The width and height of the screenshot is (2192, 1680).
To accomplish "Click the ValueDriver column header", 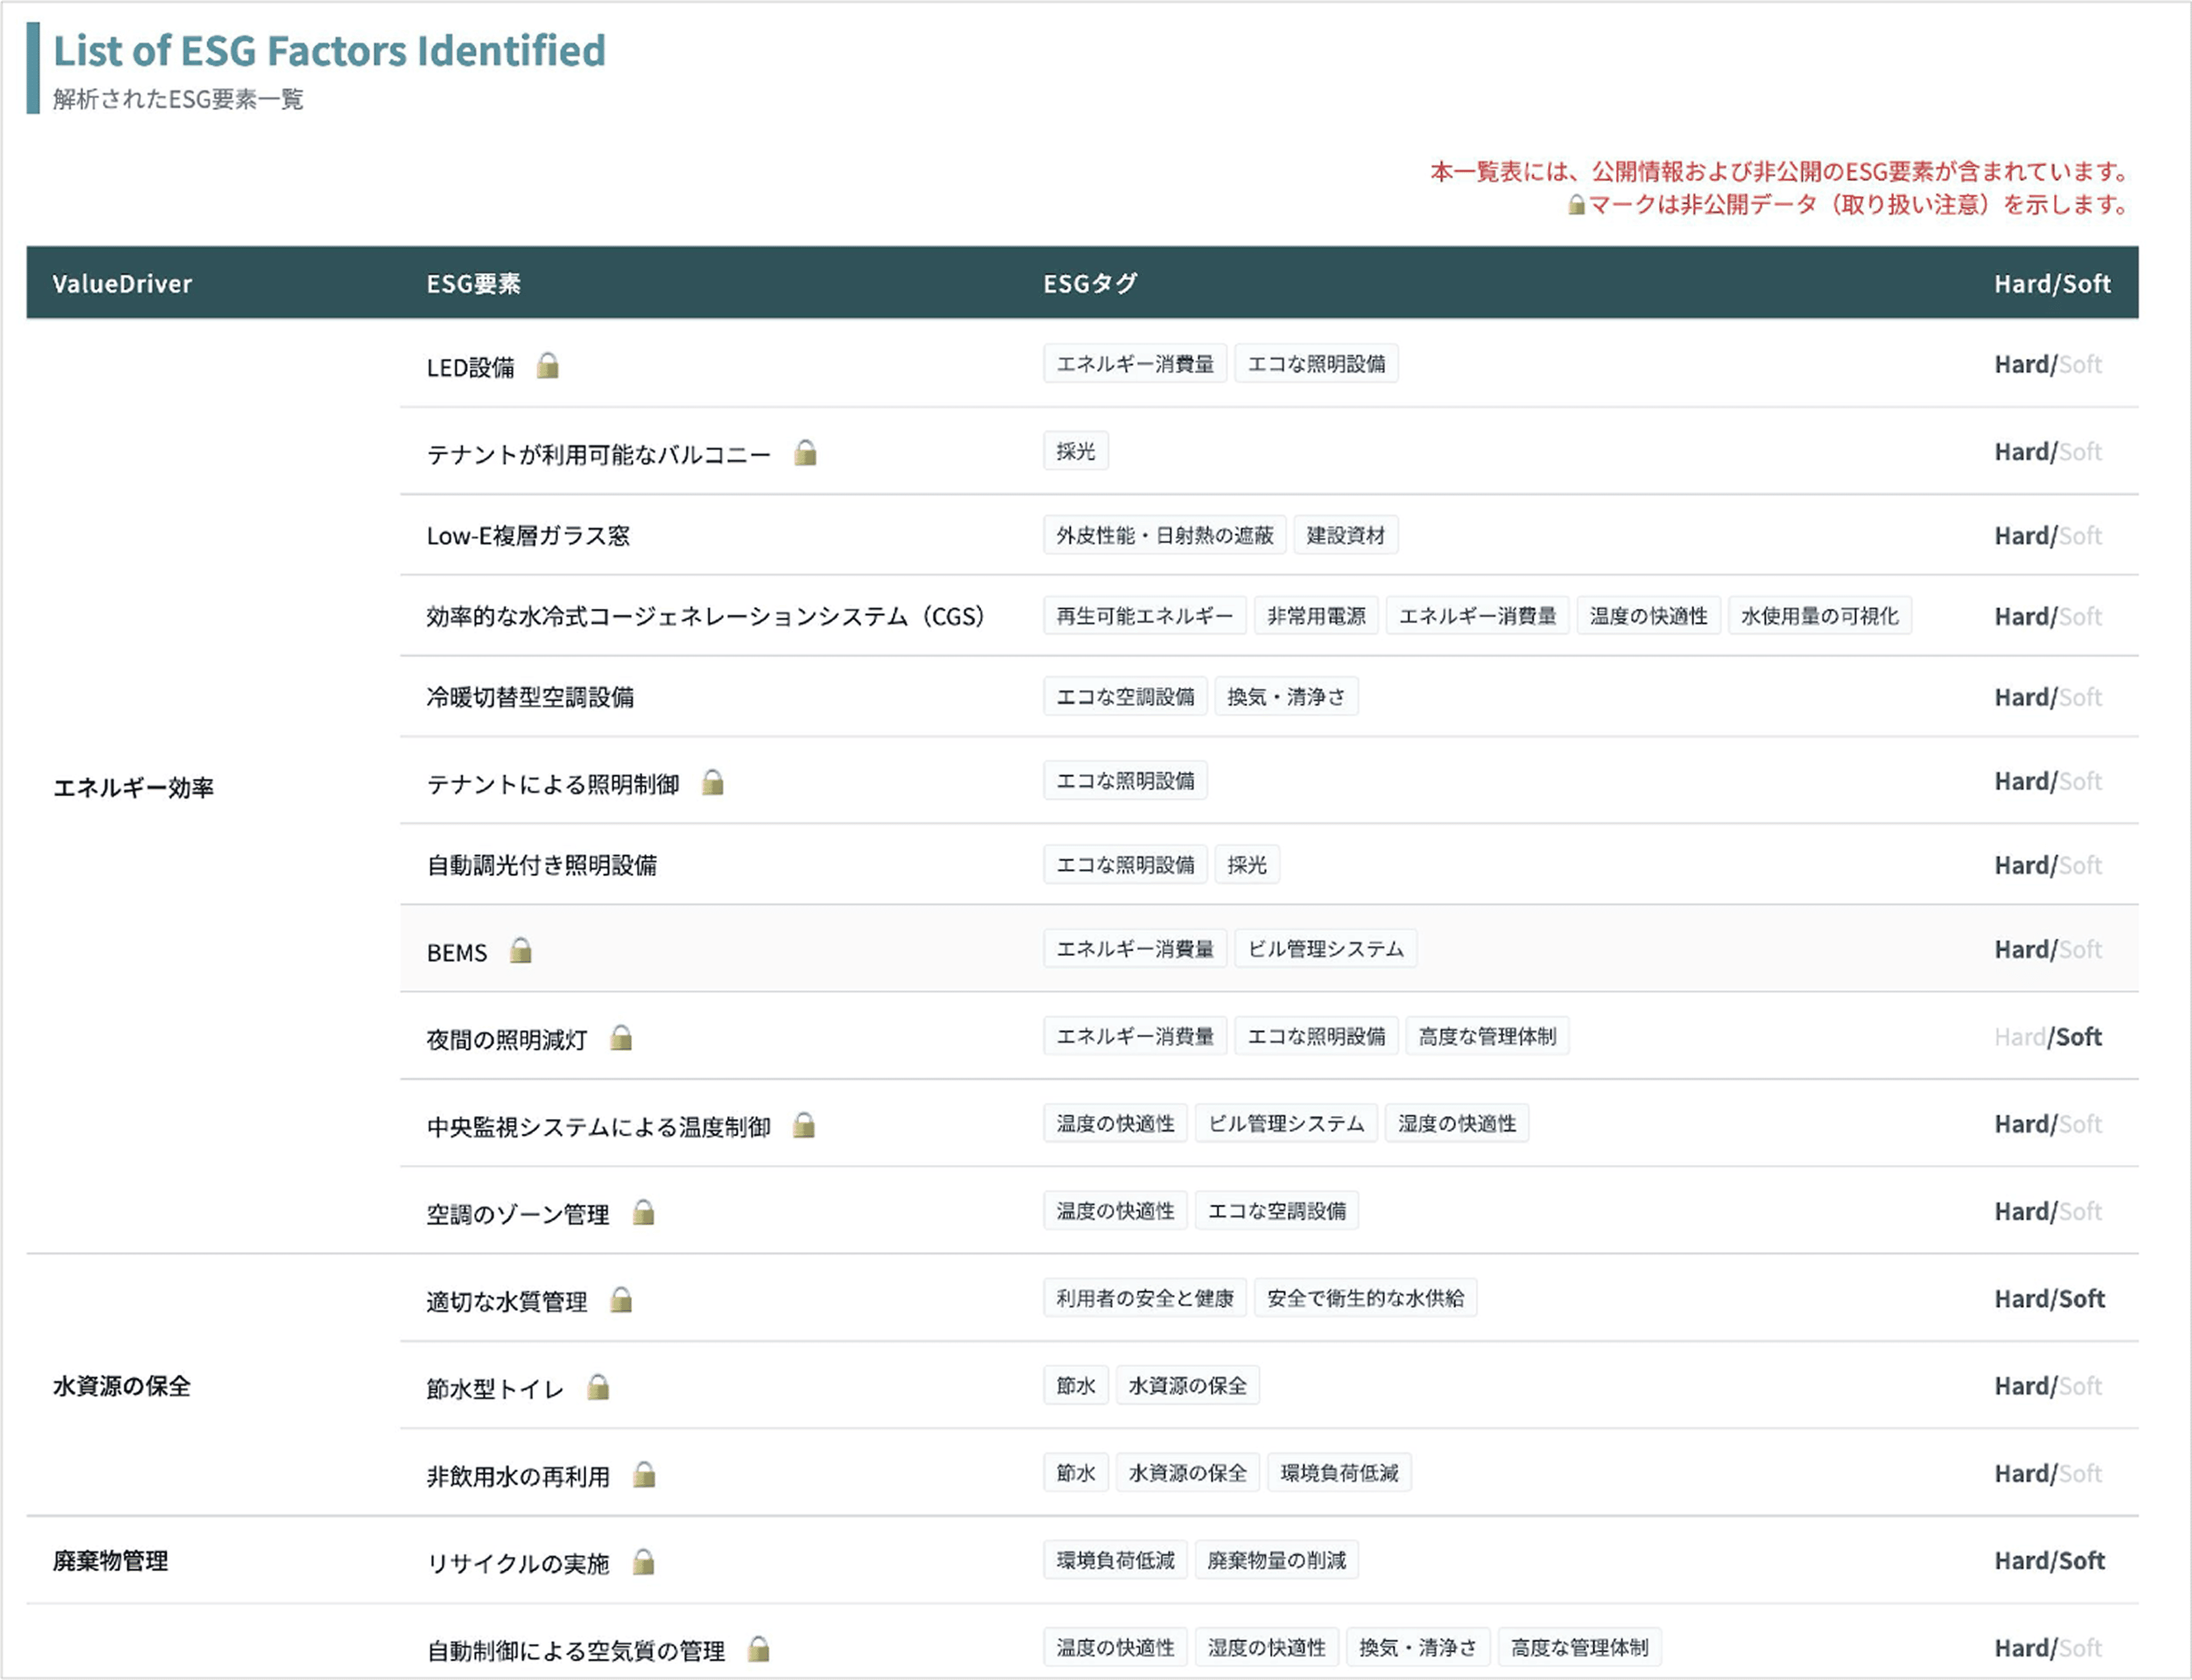I will (122, 284).
